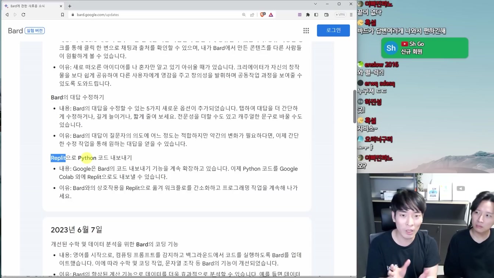Image resolution: width=494 pixels, height=278 pixels.
Task: Click the date heading 2023년 6월 7일
Action: [x=76, y=230]
